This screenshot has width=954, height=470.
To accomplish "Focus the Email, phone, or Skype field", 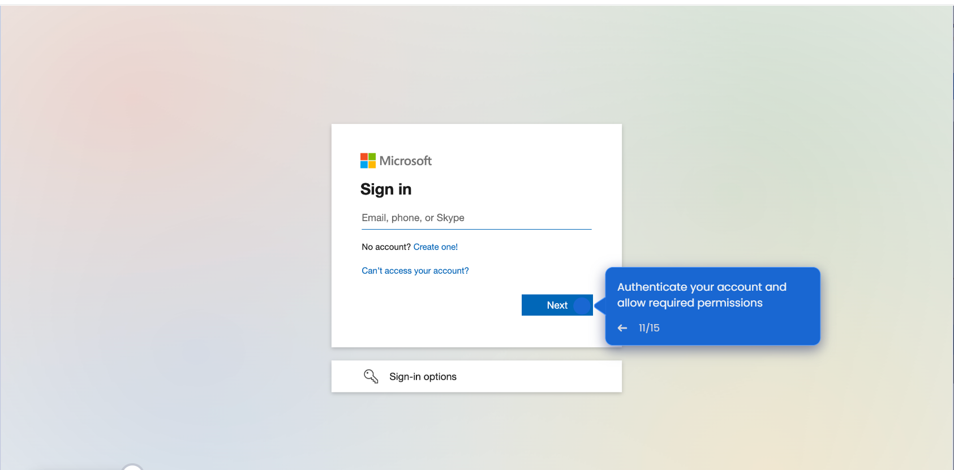I will tap(476, 218).
